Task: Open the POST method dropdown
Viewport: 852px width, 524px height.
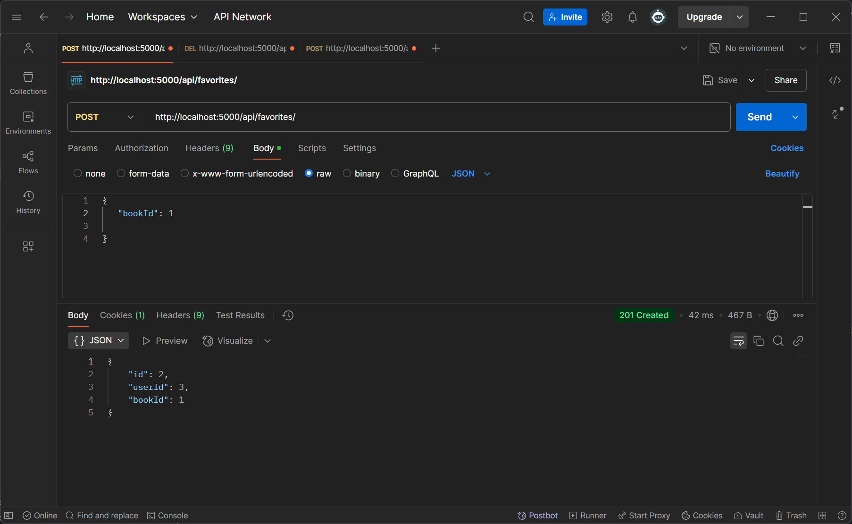Action: coord(105,117)
